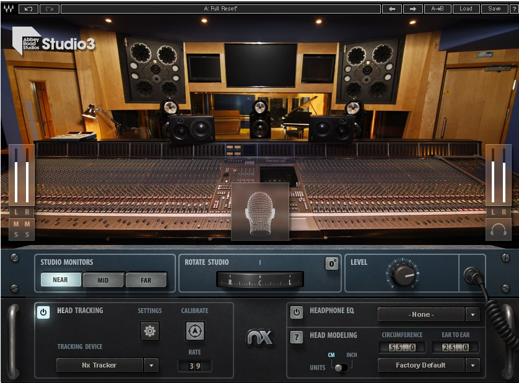The image size is (519, 383).
Task: Click the Abbey Road Studio3 logo
Action: point(54,41)
